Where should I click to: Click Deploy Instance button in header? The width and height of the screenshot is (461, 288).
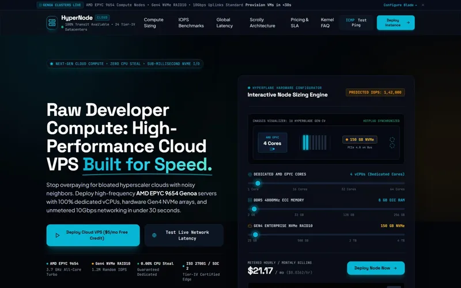click(395, 22)
